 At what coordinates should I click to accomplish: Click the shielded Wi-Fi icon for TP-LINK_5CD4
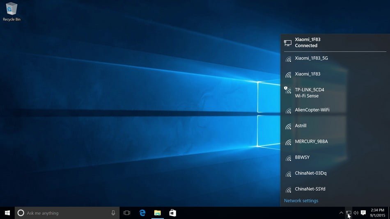[x=288, y=90]
